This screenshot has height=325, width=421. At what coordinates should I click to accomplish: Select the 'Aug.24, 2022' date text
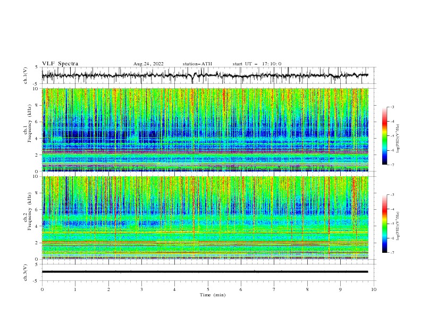(x=148, y=64)
